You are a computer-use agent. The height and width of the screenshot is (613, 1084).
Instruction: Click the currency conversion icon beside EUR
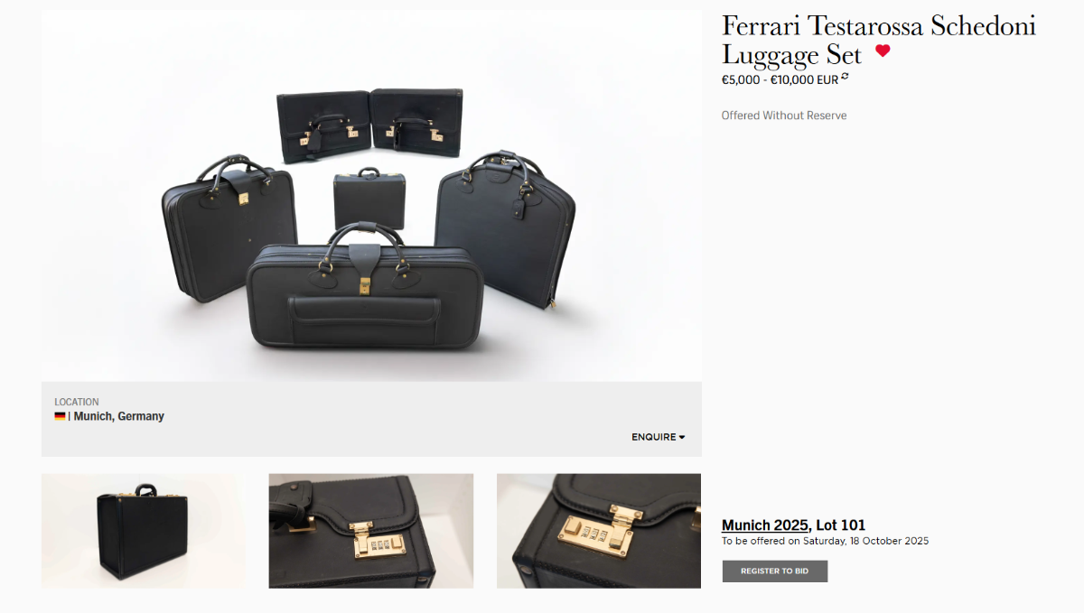point(845,77)
